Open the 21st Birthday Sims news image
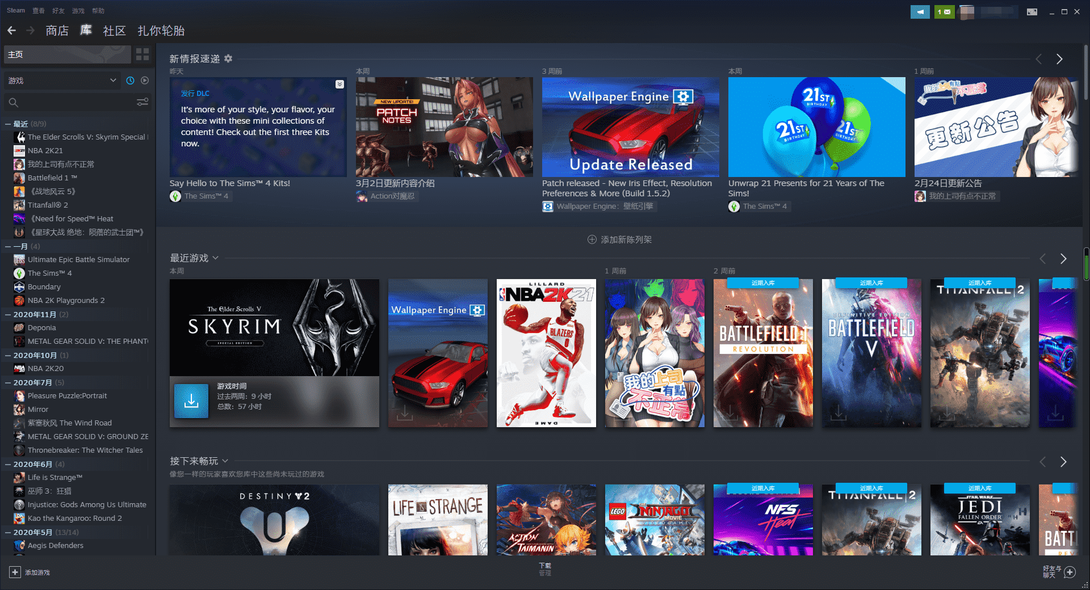 817,127
